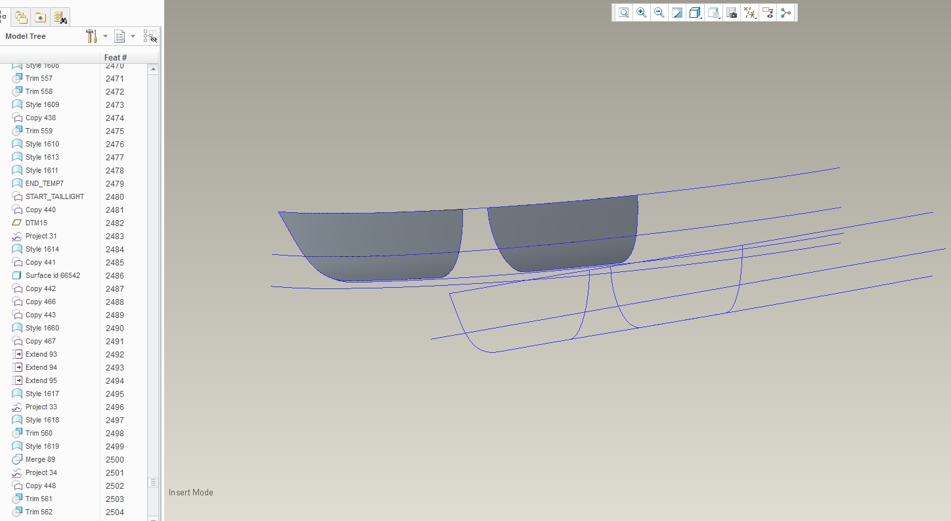Select Project 34 feature
Image resolution: width=951 pixels, height=521 pixels.
coord(41,472)
